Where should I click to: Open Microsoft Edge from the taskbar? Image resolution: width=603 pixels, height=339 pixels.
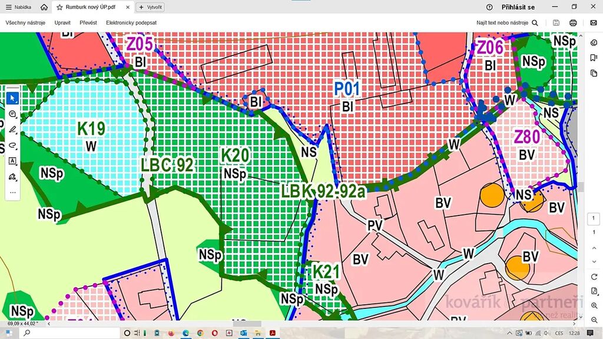[185, 333]
